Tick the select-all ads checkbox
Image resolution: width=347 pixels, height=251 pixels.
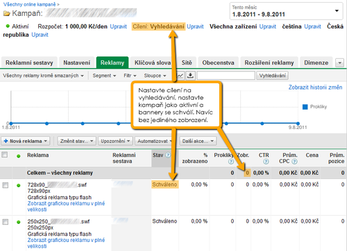pos(5,155)
